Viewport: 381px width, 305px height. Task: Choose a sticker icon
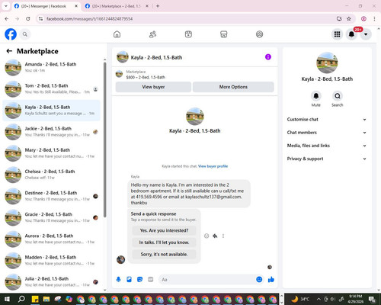139,280
